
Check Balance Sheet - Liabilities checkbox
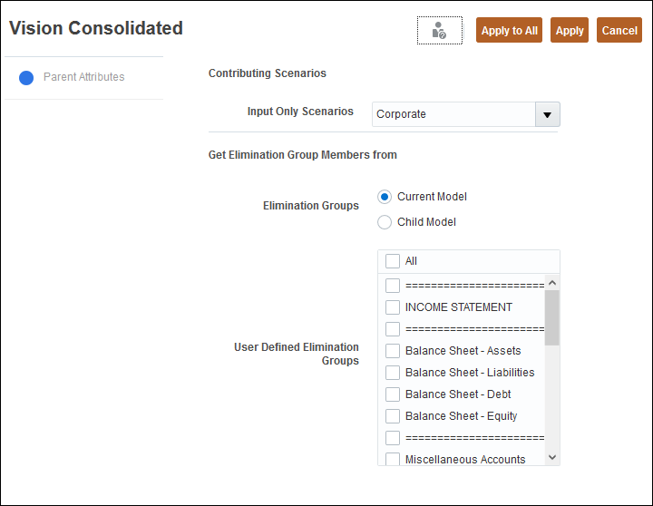click(393, 373)
